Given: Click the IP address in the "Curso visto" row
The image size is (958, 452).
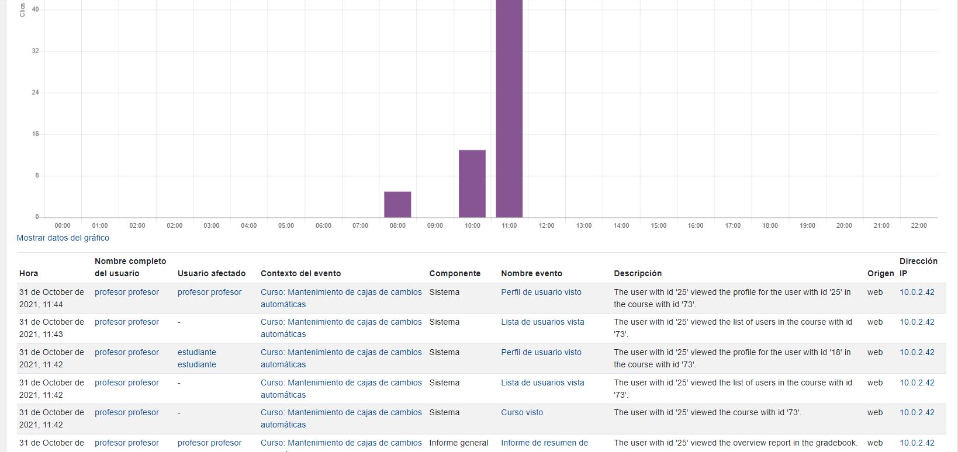Looking at the screenshot, I should click(x=917, y=412).
